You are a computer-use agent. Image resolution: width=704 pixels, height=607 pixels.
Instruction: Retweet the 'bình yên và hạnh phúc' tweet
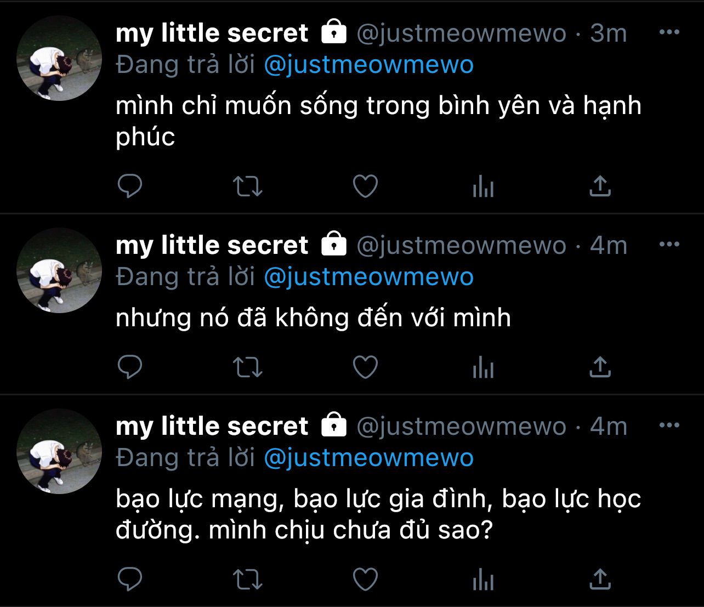(248, 187)
